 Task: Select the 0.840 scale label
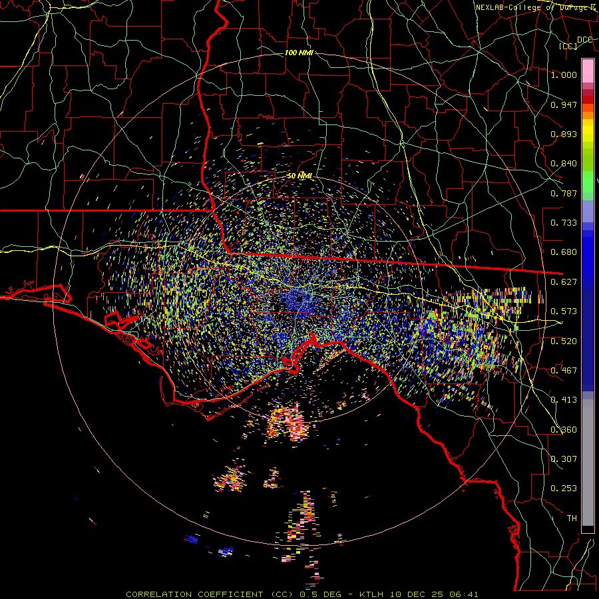click(x=564, y=164)
